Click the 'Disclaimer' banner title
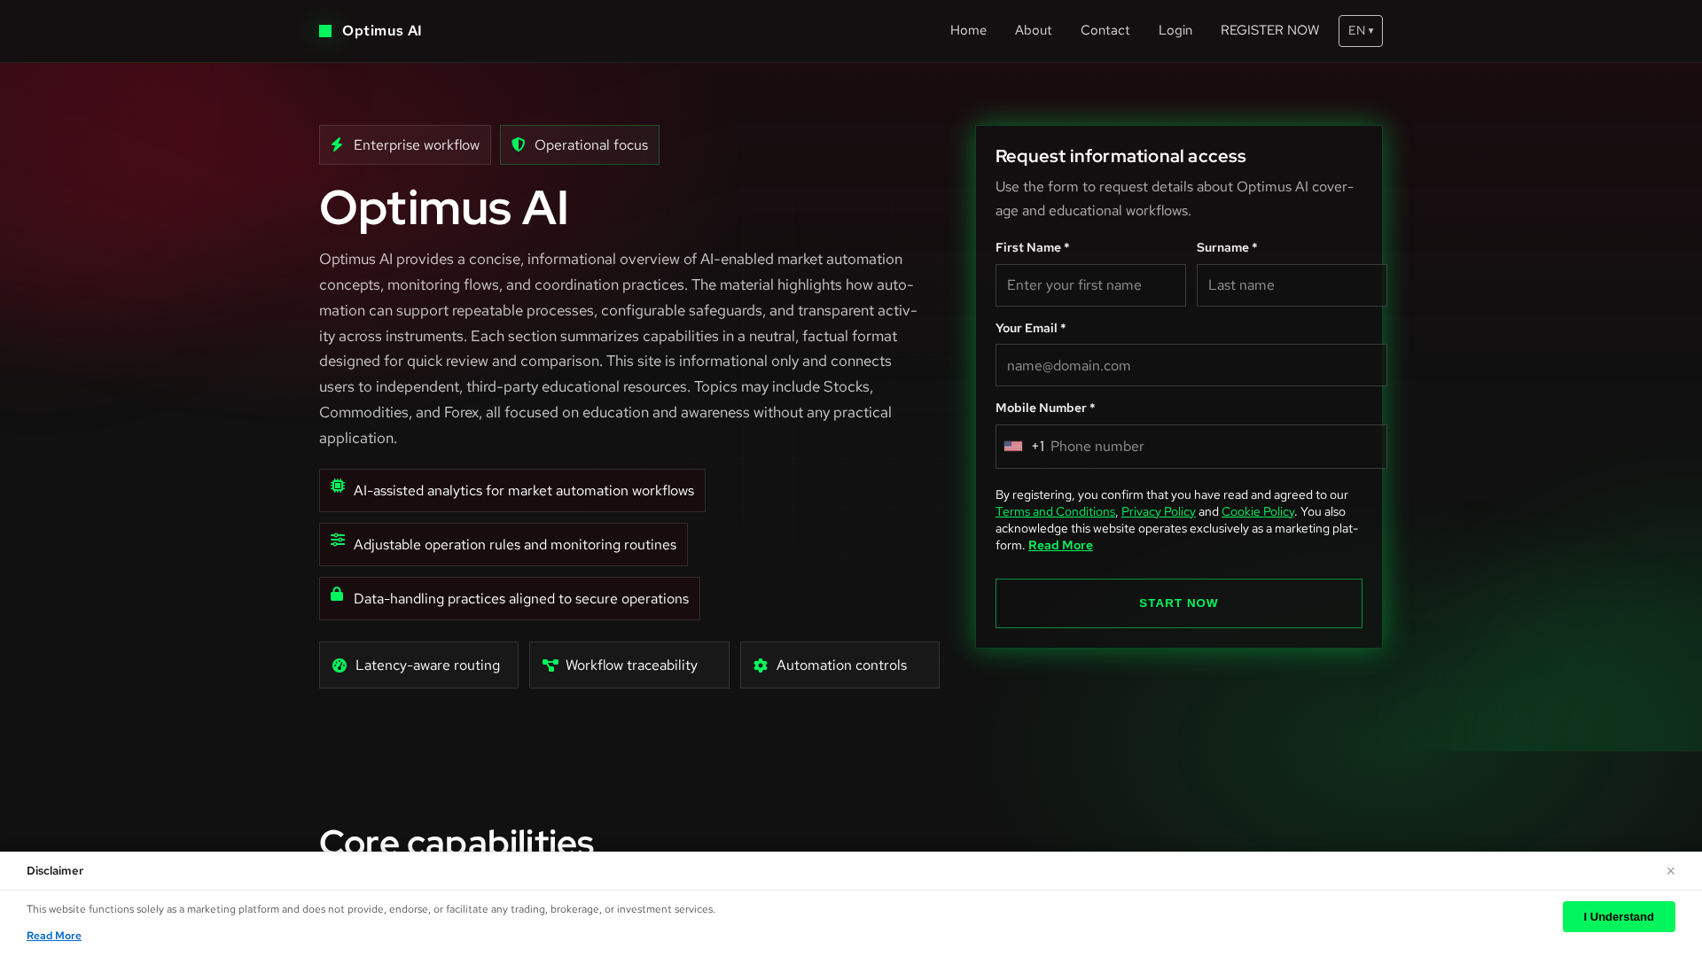 [55, 871]
